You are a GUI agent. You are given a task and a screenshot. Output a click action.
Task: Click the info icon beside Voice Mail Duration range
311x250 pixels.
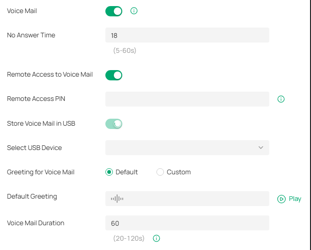tap(156, 238)
